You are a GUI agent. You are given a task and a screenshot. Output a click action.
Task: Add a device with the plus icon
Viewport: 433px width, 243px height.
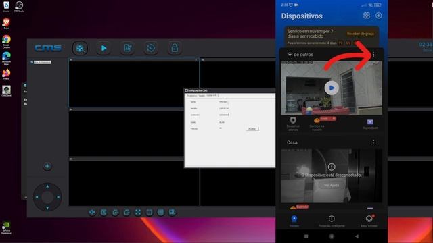click(379, 16)
